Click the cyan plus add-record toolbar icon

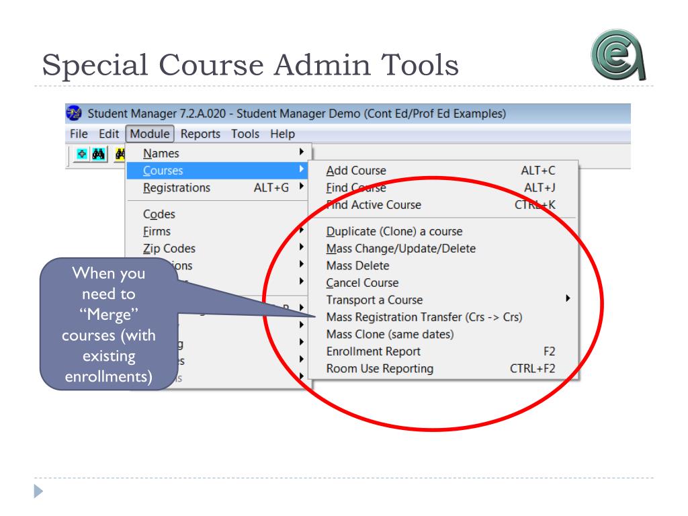point(81,154)
